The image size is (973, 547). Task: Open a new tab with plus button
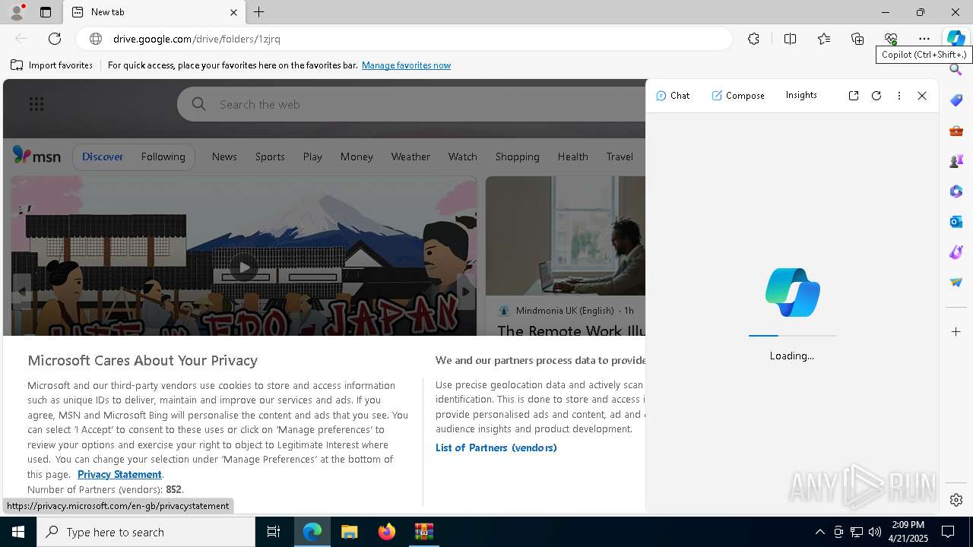pos(259,12)
